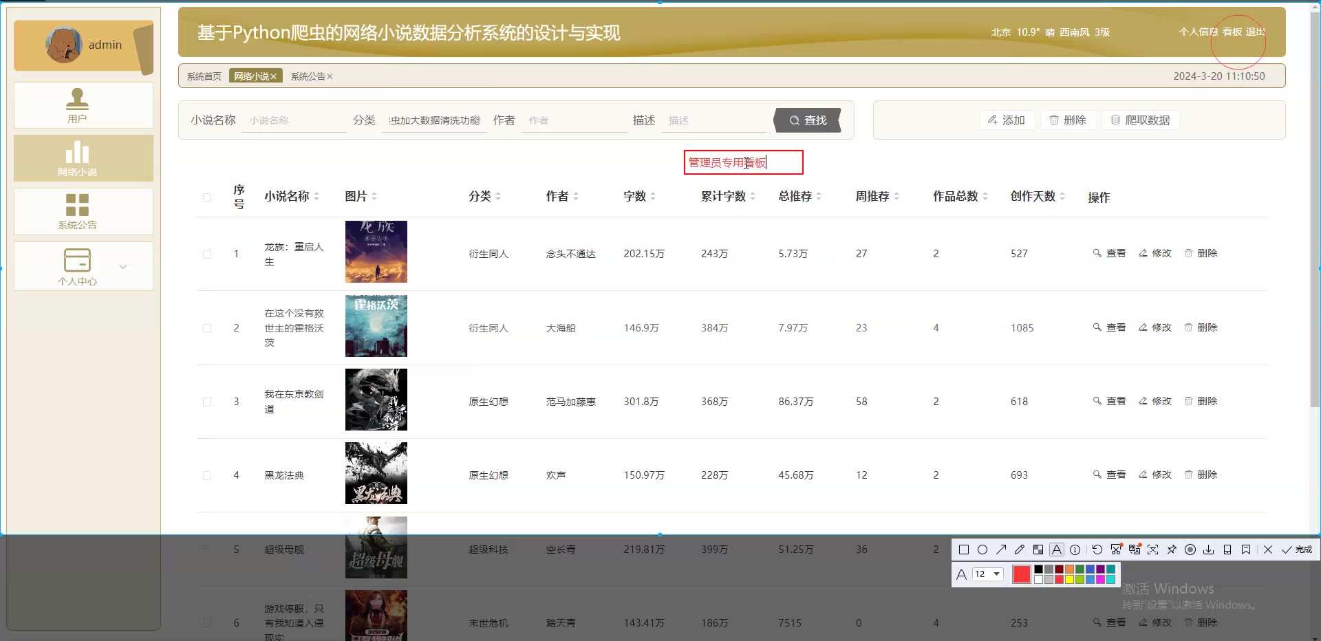Sort by 周推荐 column arrows
The height and width of the screenshot is (641, 1321).
click(896, 197)
